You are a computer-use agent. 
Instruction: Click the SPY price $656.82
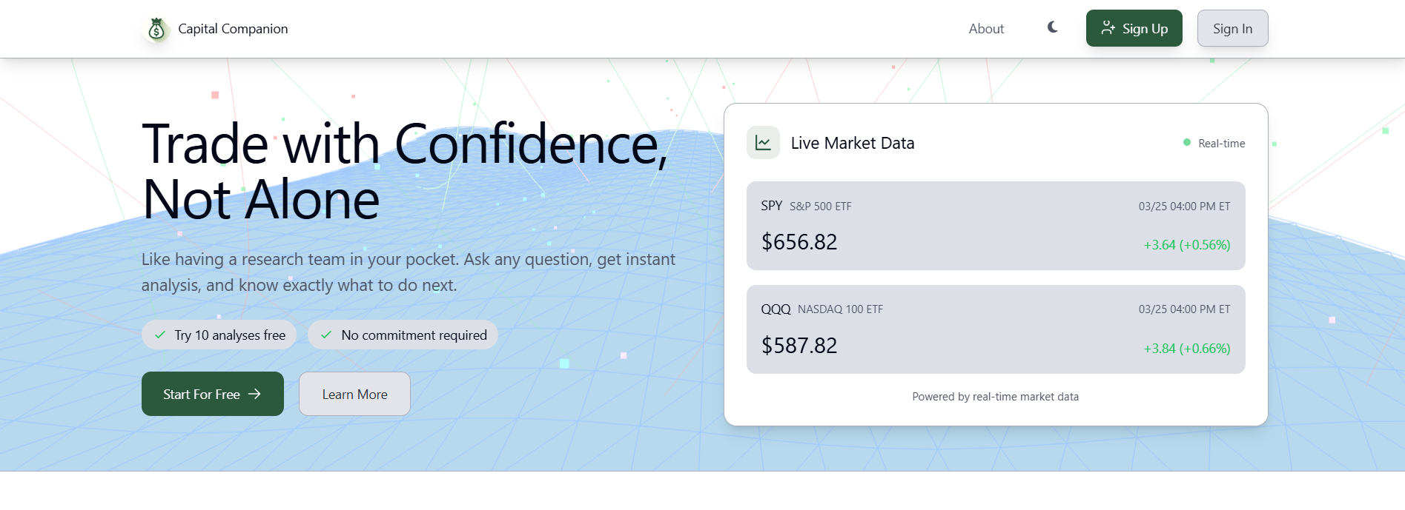tap(799, 242)
